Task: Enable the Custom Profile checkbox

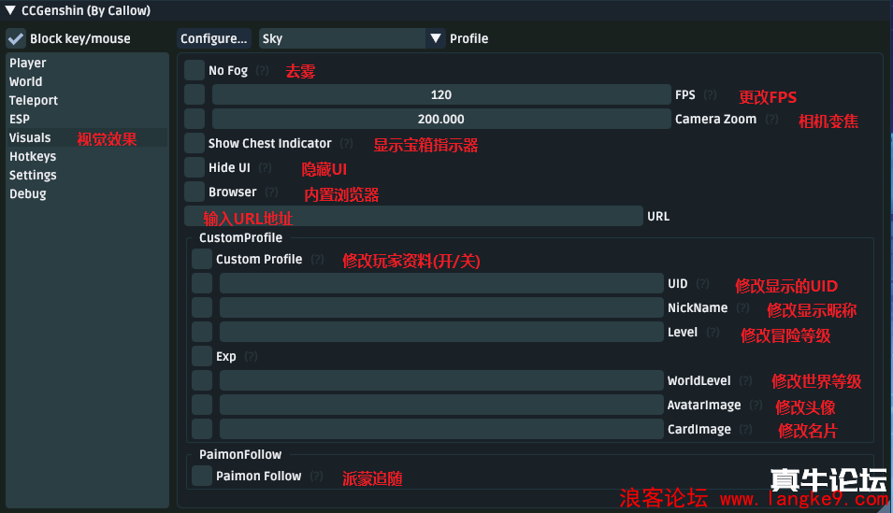Action: pyautogui.click(x=202, y=259)
